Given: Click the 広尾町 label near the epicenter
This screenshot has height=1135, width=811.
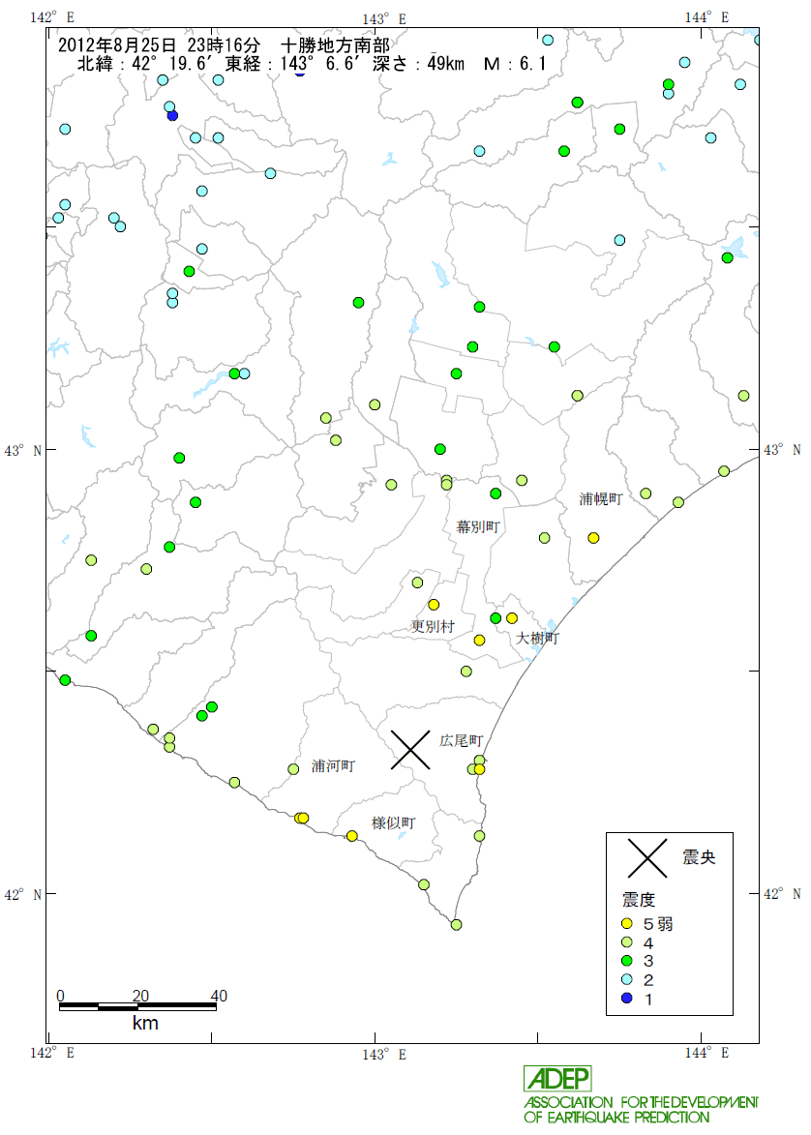Looking at the screenshot, I should click(461, 740).
